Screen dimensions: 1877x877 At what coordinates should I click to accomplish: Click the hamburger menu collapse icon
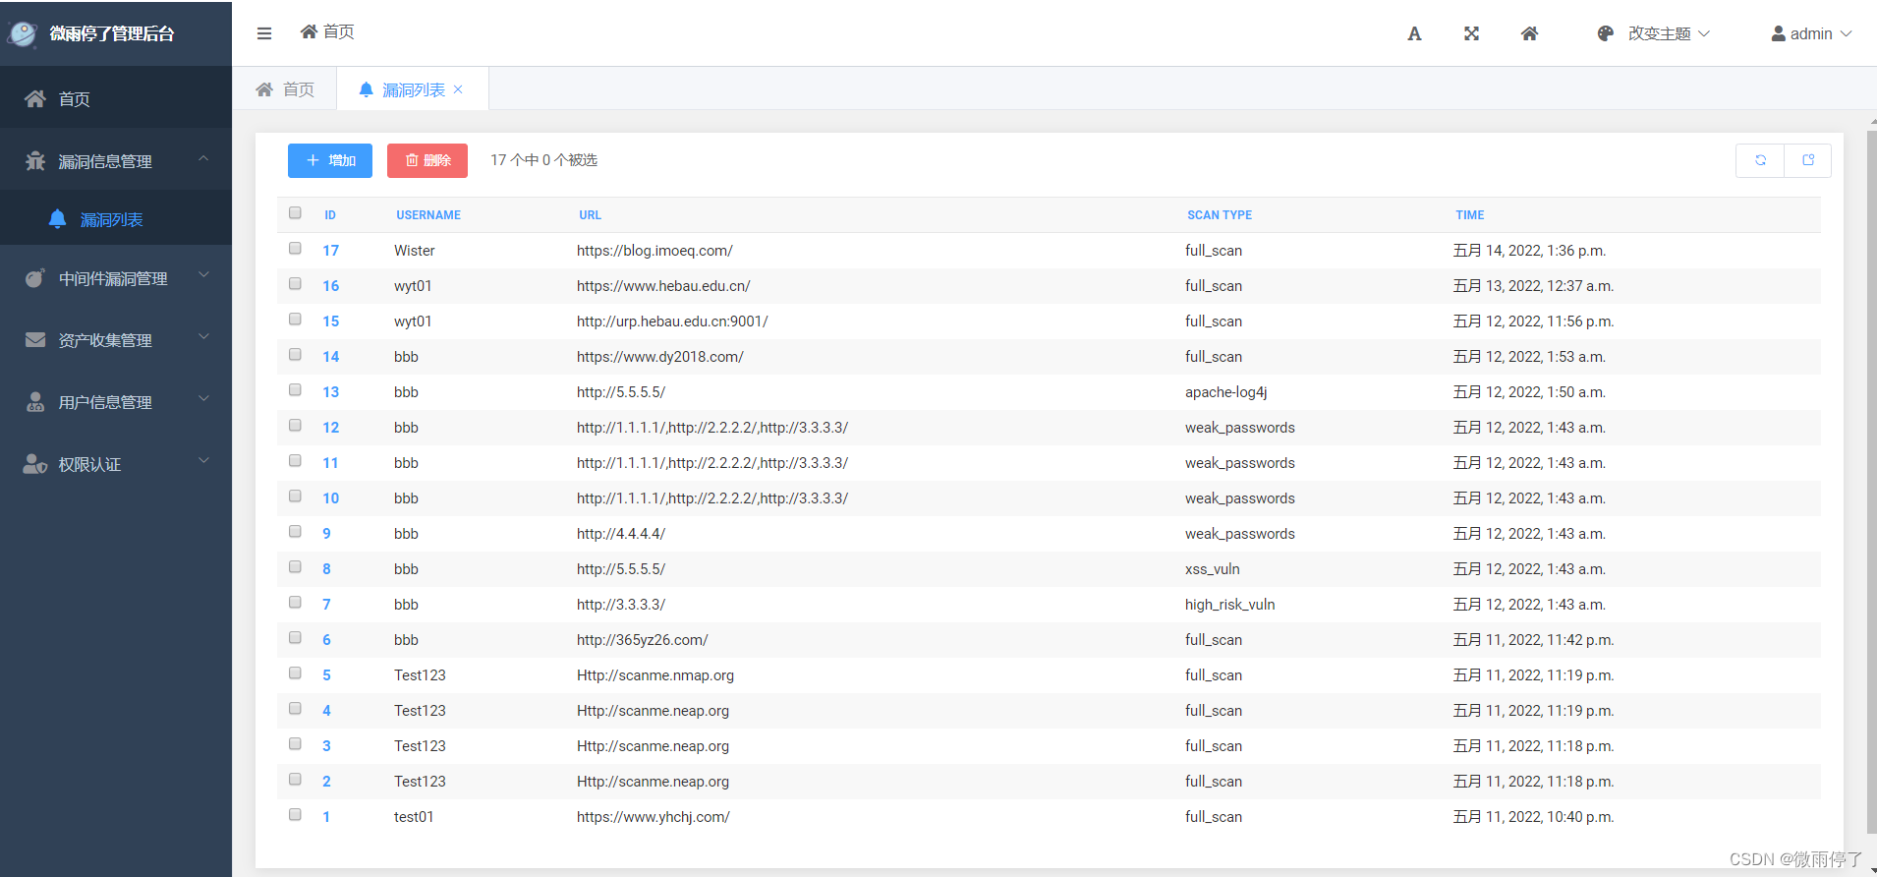(x=264, y=33)
